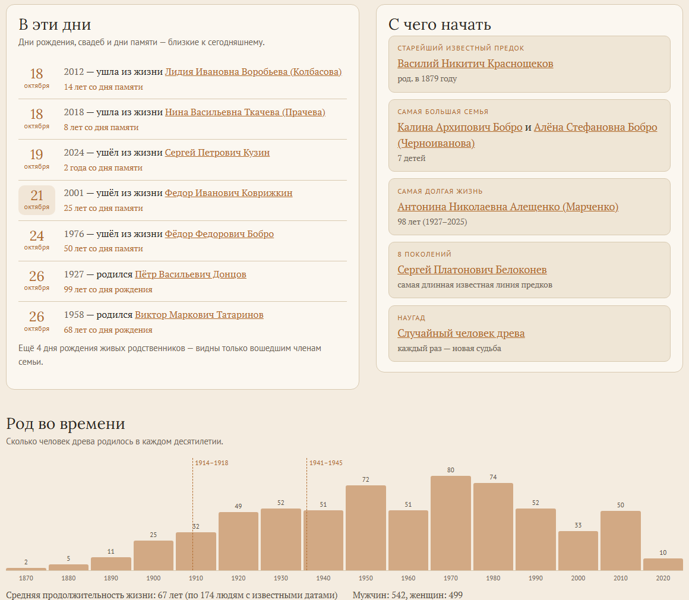Image resolution: width=689 pixels, height=600 pixels.
Task: Select the 1980 decade bar showing 74
Action: (493, 526)
